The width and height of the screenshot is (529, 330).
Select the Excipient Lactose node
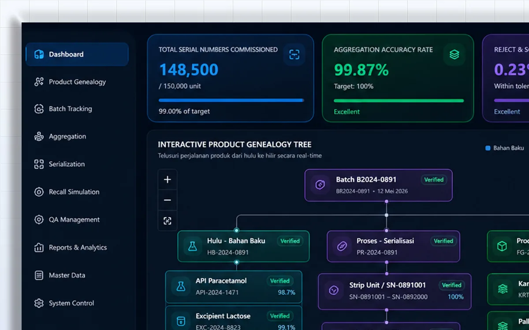234,318
